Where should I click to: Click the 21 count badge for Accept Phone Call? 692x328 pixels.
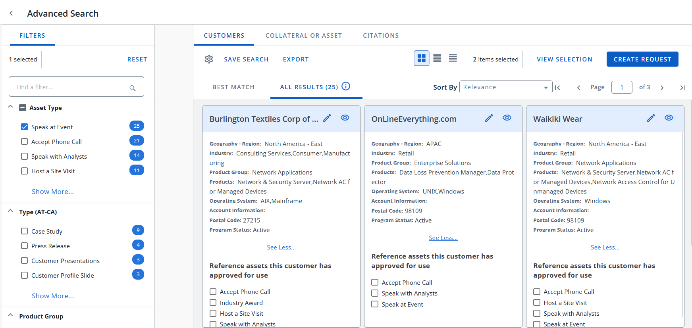(x=137, y=140)
